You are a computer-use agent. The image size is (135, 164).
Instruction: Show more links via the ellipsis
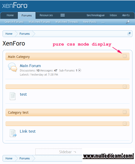(x=103, y=22)
